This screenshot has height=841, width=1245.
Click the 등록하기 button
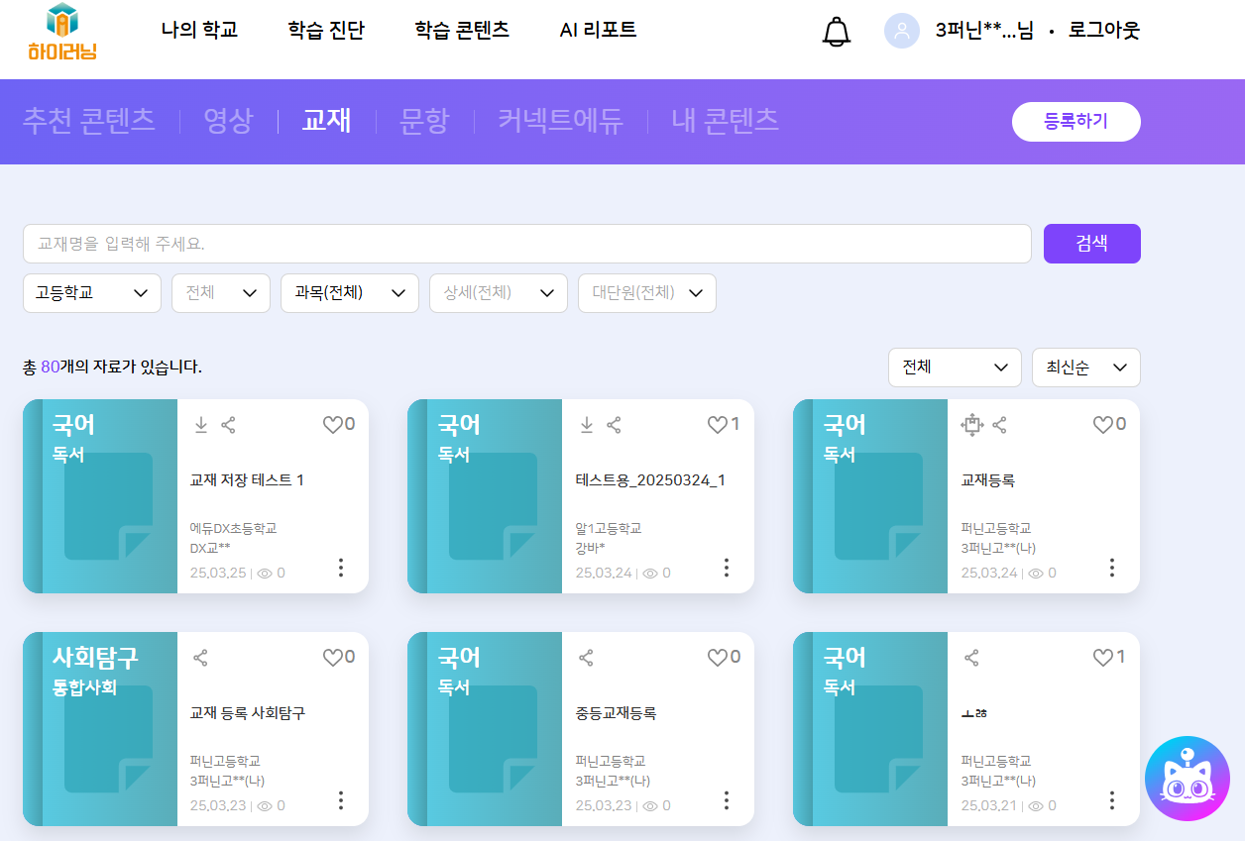[1075, 122]
